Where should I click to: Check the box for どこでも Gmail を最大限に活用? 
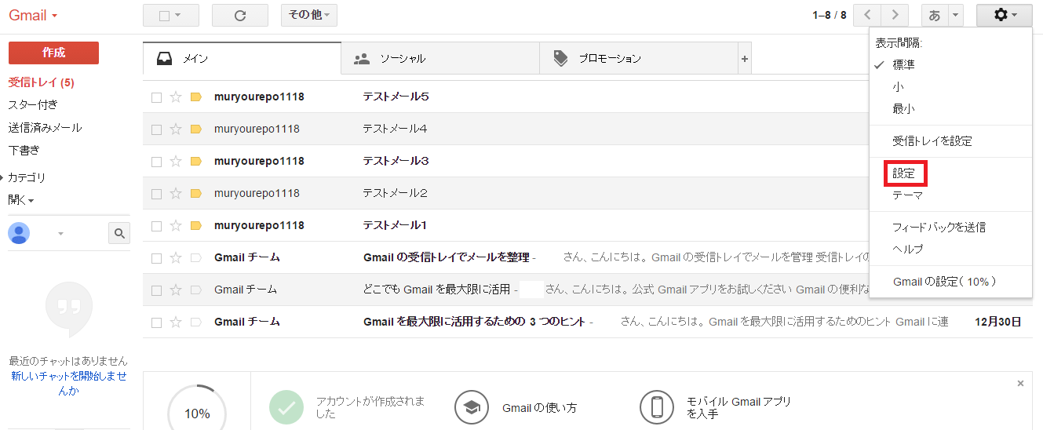[x=156, y=290]
